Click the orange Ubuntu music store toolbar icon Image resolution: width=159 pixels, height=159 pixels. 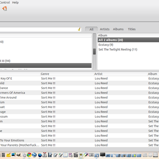5,9
